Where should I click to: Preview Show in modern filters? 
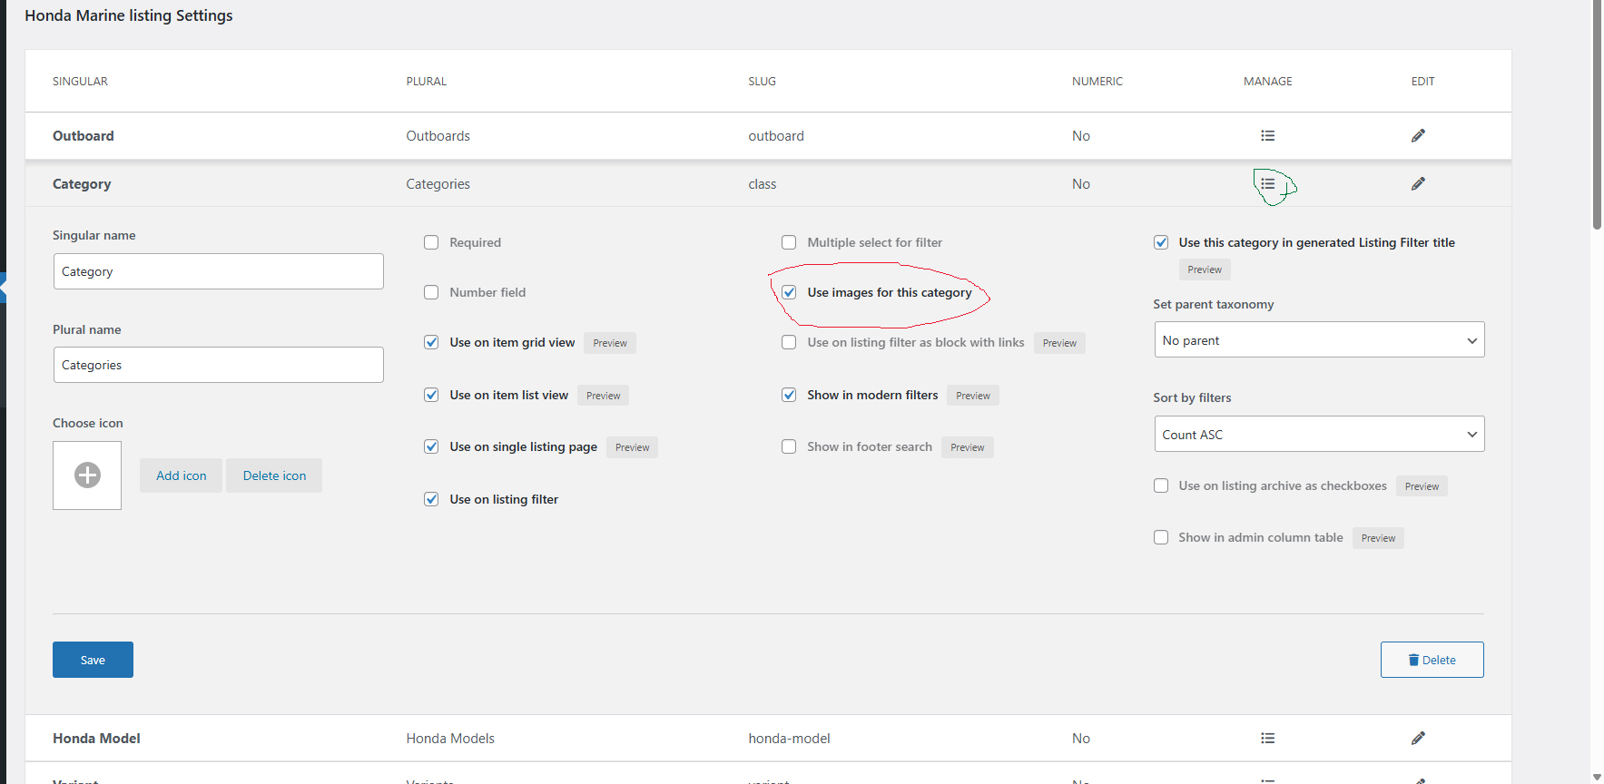pos(973,396)
